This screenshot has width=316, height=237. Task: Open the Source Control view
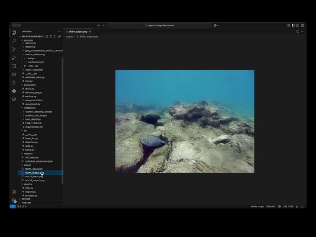[x=14, y=49]
